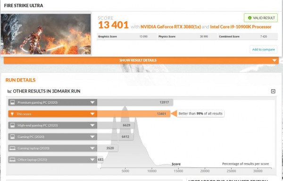Image resolution: width=283 pixels, height=181 pixels.
Task: Expand the Gaming laptop (2020) dropdown arrow
Action: tap(92, 148)
